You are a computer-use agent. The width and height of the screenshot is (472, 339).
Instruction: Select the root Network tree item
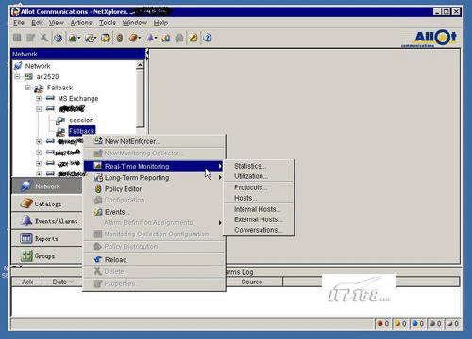(x=38, y=66)
